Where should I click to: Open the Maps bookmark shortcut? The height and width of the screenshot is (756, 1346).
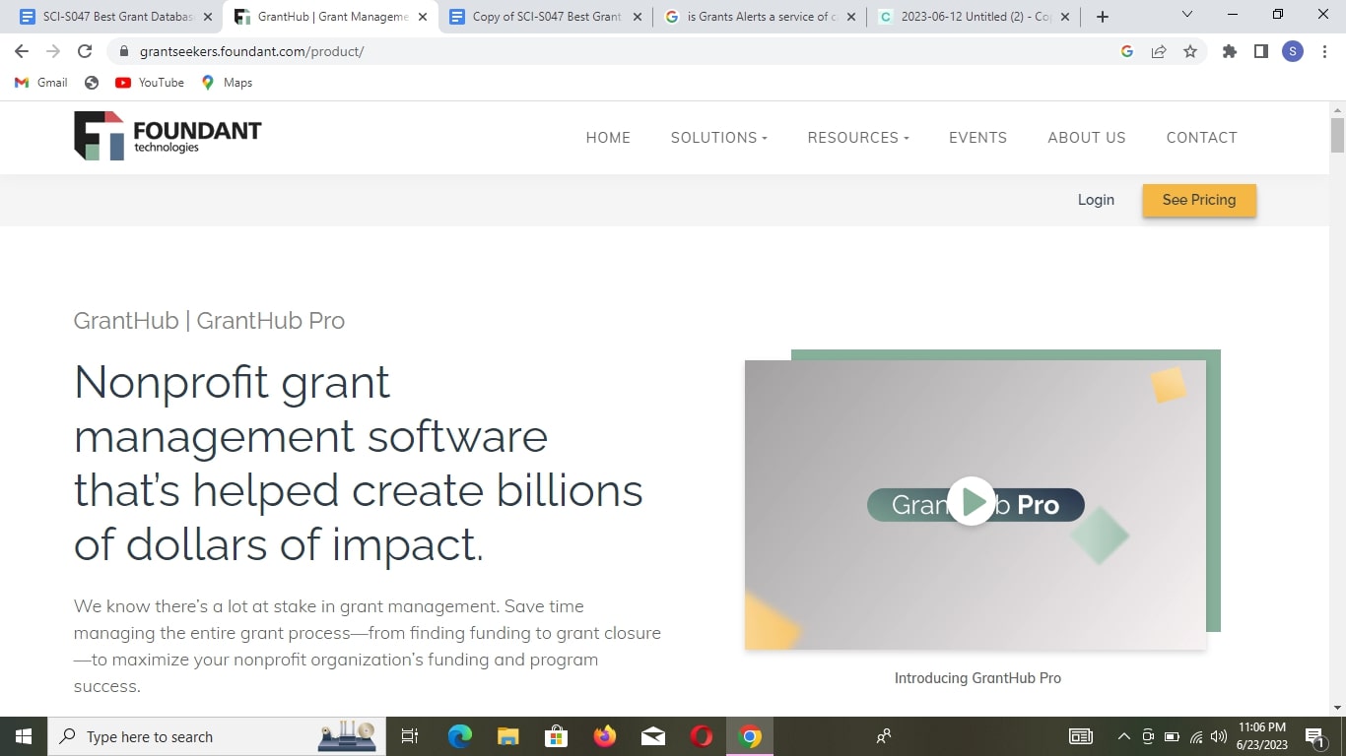click(x=226, y=83)
